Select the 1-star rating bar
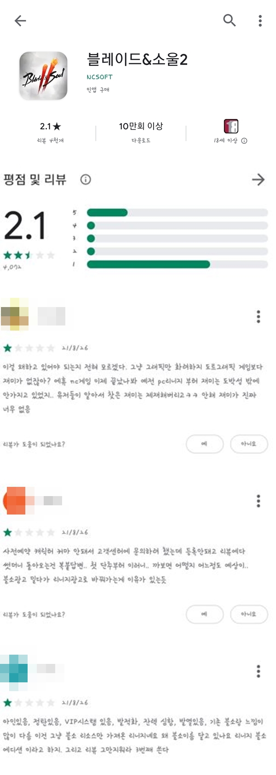Image resolution: width=276 pixels, height=775 pixels. [177, 264]
